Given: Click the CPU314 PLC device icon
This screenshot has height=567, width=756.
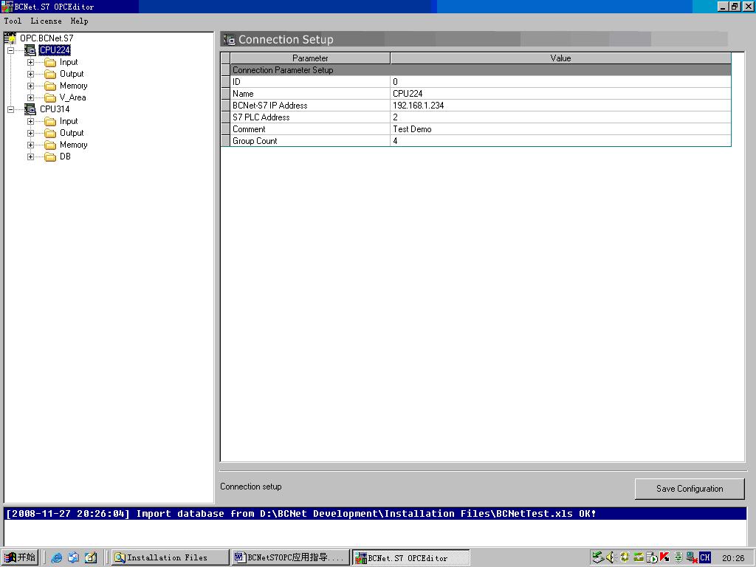Looking at the screenshot, I should 30,109.
